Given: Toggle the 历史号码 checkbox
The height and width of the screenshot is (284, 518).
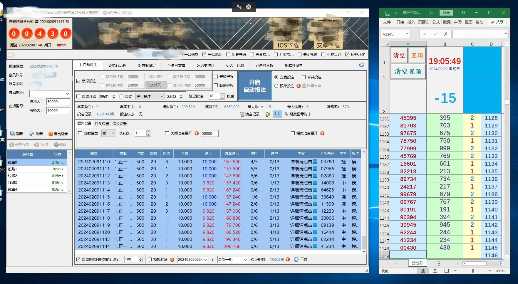Looking at the screenshot, I should click(x=228, y=55).
